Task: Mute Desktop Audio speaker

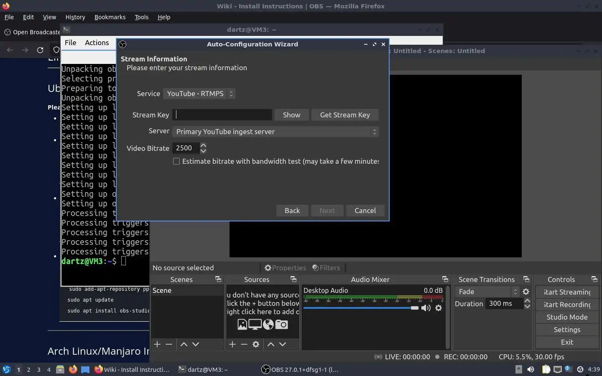Action: (426, 308)
